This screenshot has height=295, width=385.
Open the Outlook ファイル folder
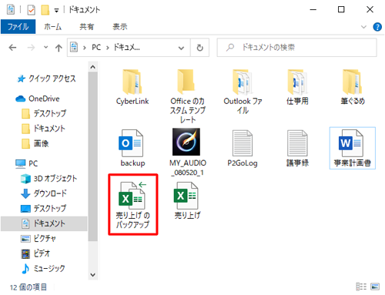243,91
